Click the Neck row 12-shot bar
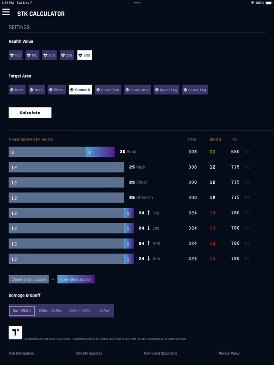 pyautogui.click(x=67, y=167)
